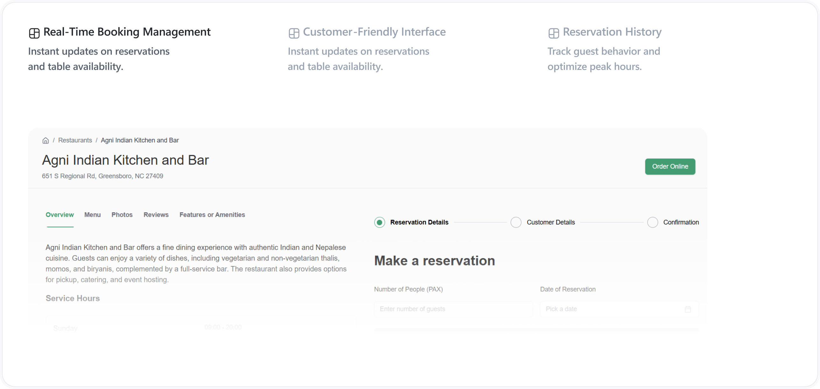Image resolution: width=820 pixels, height=389 pixels.
Task: Click the Make a reservation heading
Action: (434, 261)
